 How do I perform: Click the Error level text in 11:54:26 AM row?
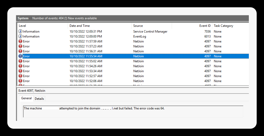coord(26,66)
